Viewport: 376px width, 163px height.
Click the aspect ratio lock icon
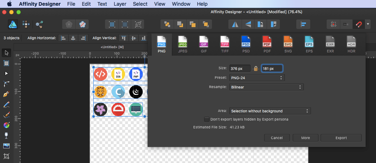256,68
